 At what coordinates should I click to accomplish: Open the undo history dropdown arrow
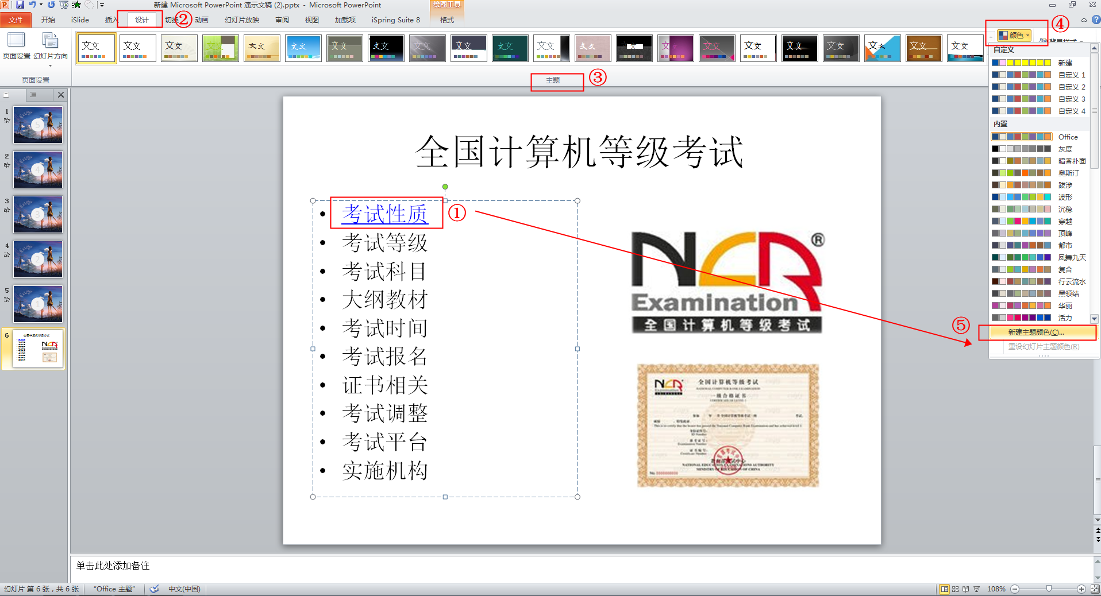tap(41, 5)
